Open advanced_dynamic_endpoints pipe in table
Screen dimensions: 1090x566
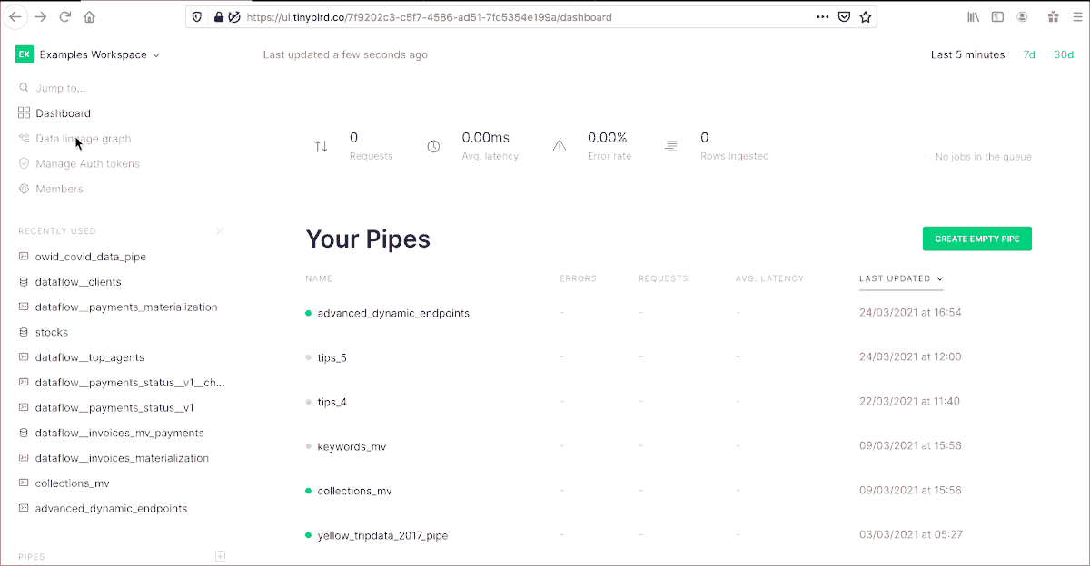click(393, 313)
